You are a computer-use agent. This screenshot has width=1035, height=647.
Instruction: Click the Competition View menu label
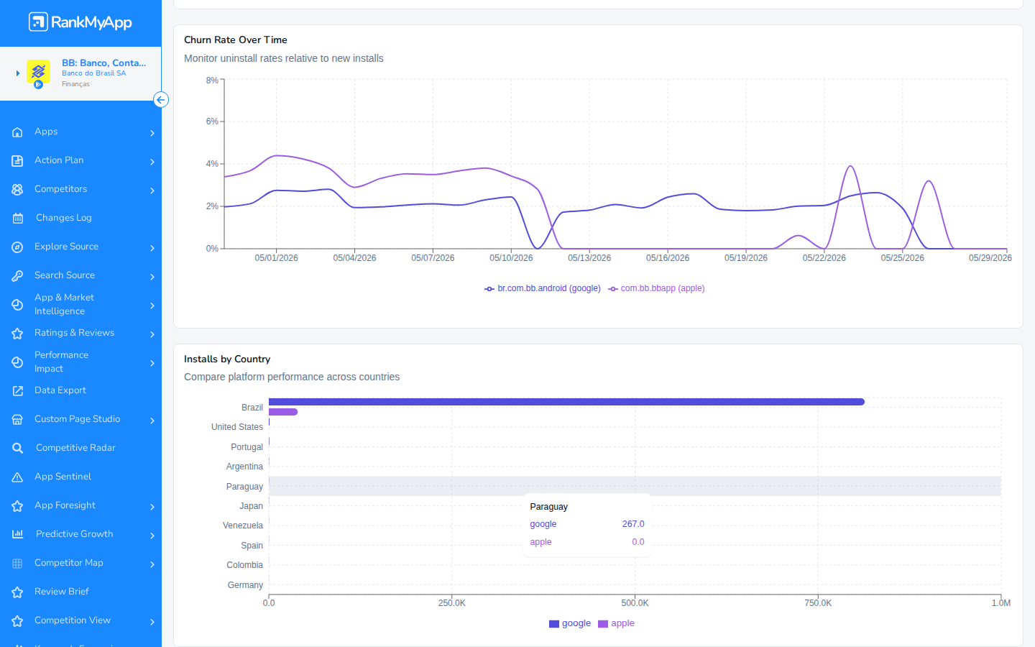coord(73,620)
